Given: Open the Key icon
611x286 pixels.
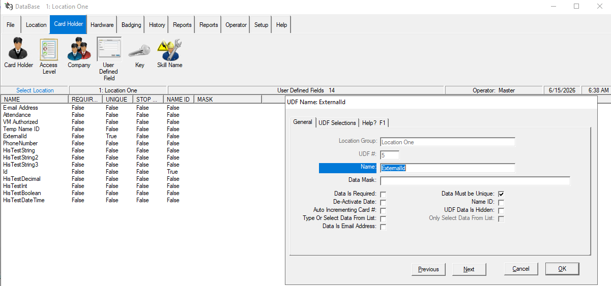Looking at the screenshot, I should click(x=139, y=50).
